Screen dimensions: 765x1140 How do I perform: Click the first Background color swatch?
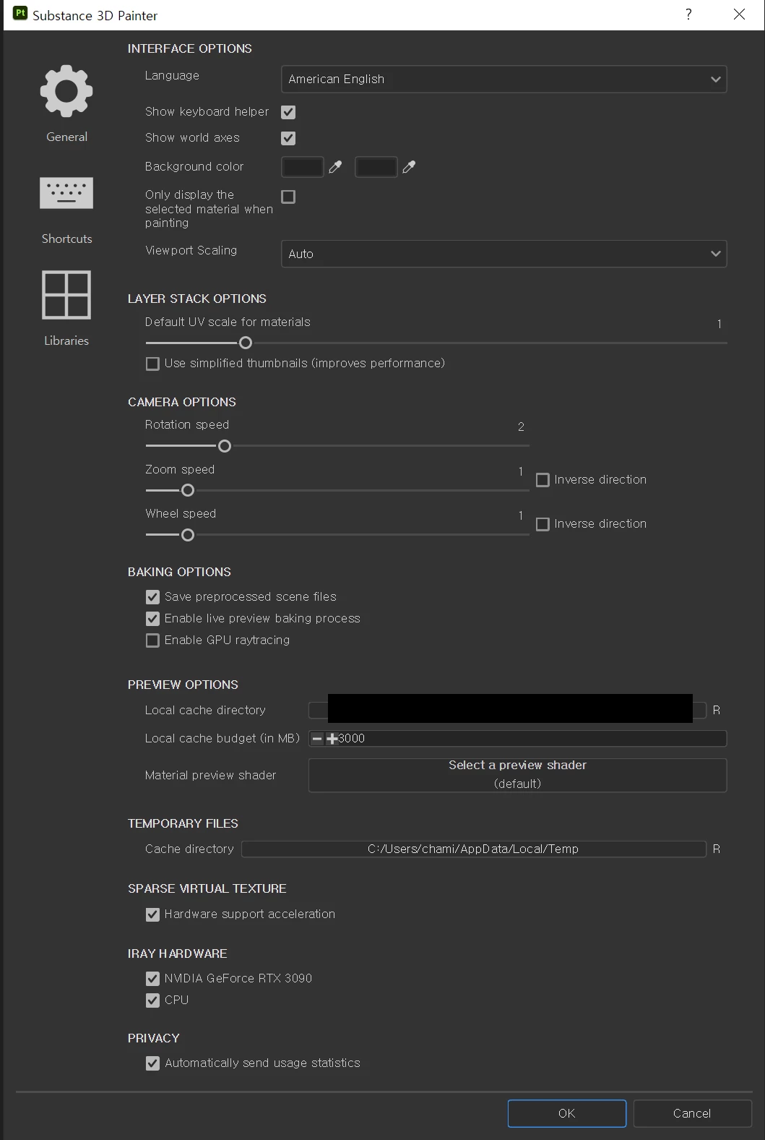coord(302,167)
